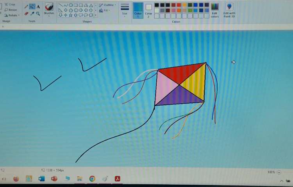
Task: Expand the Size thickness dropdown
Action: pos(125,10)
